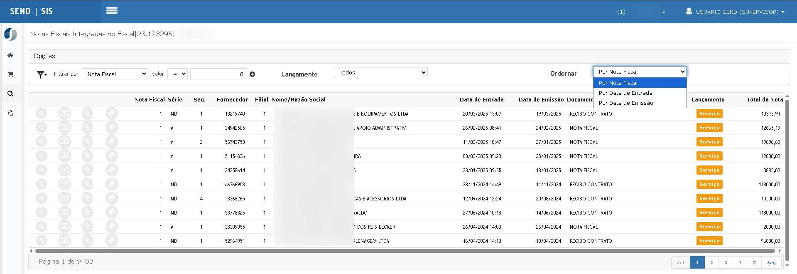Open the hamburger menu in the header
The width and height of the screenshot is (797, 274).
[x=112, y=11]
